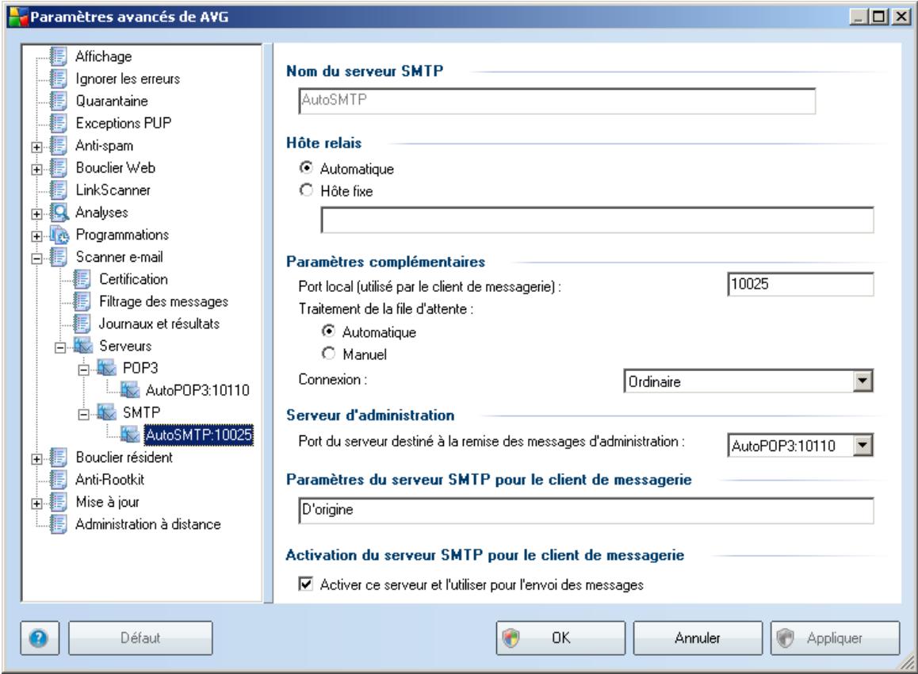Expand the Programmations tree node

37,236
